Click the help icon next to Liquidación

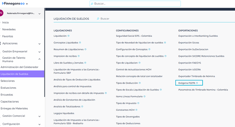pyautogui.click(x=68, y=36)
